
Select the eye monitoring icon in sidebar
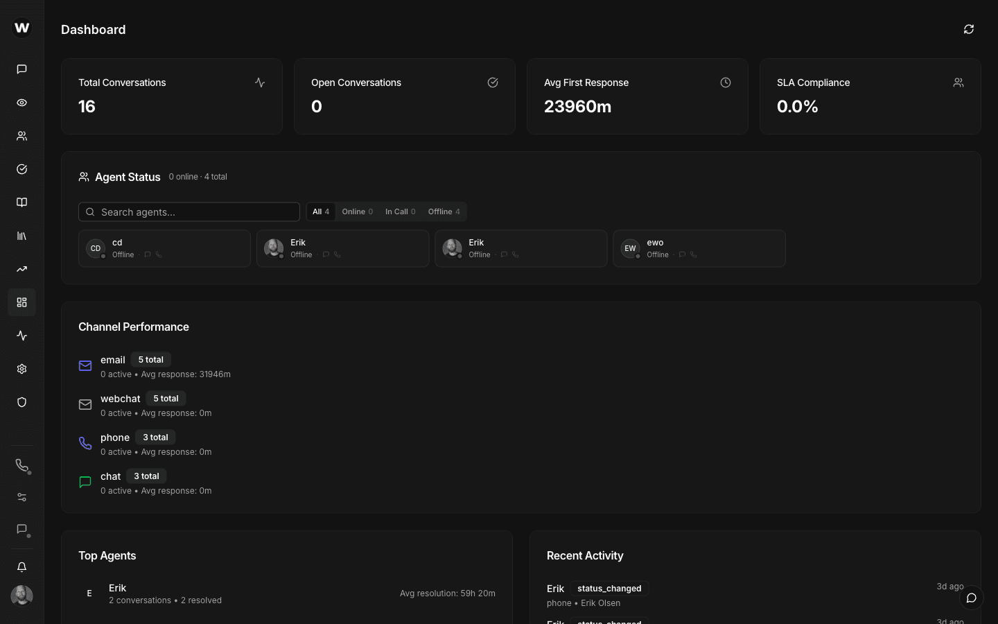(21, 103)
